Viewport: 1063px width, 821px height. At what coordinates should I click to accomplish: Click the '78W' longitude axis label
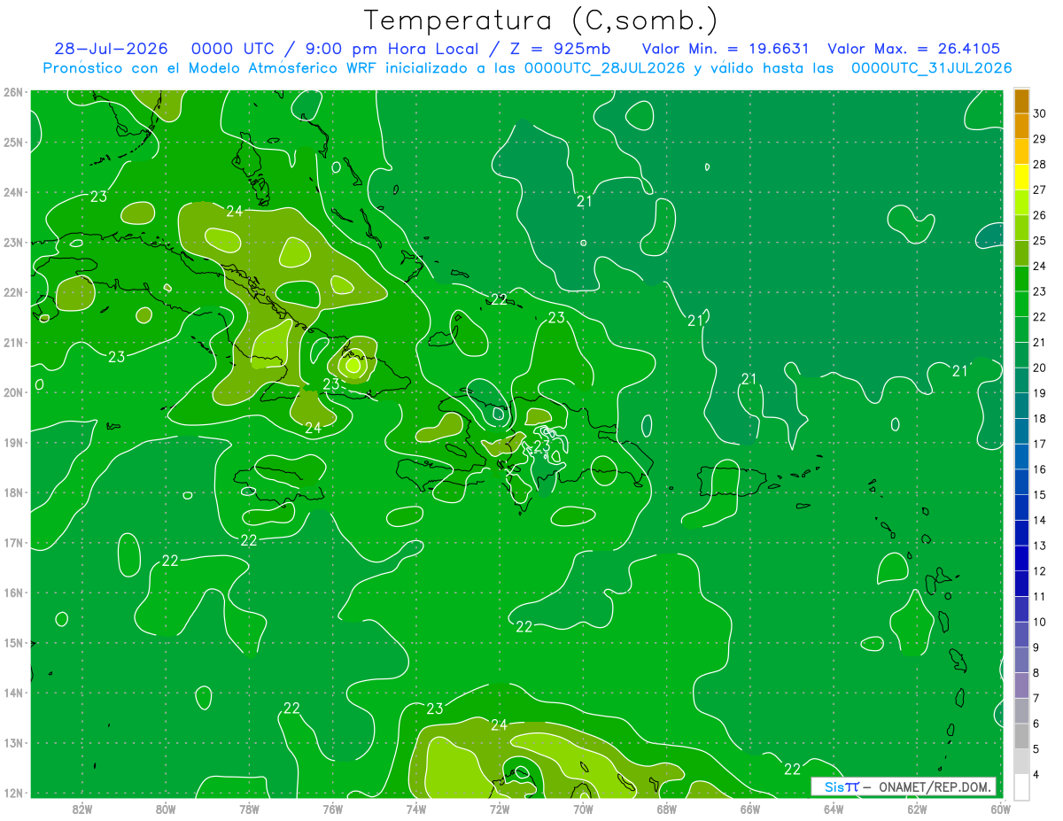[x=249, y=809]
